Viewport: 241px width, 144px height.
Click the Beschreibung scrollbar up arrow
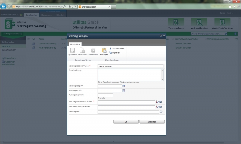pyautogui.click(x=162, y=70)
